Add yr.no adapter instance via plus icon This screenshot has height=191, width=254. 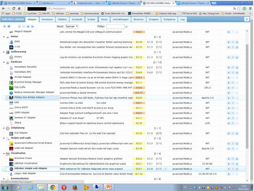pos(229,47)
